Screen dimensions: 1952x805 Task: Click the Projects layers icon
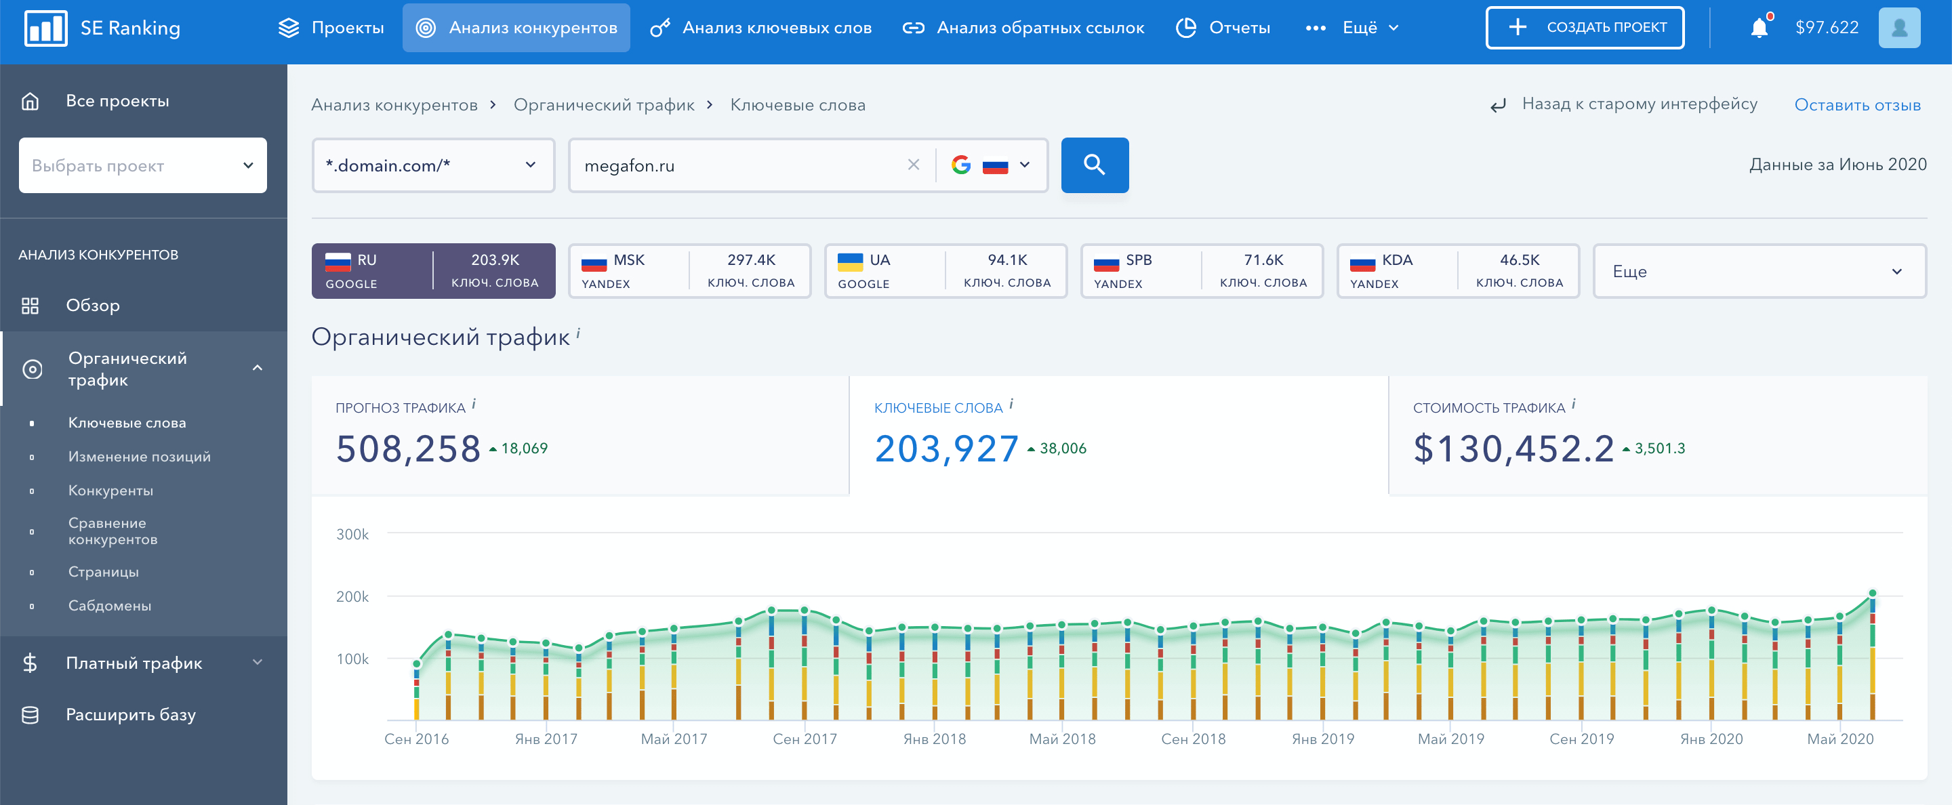click(x=289, y=28)
